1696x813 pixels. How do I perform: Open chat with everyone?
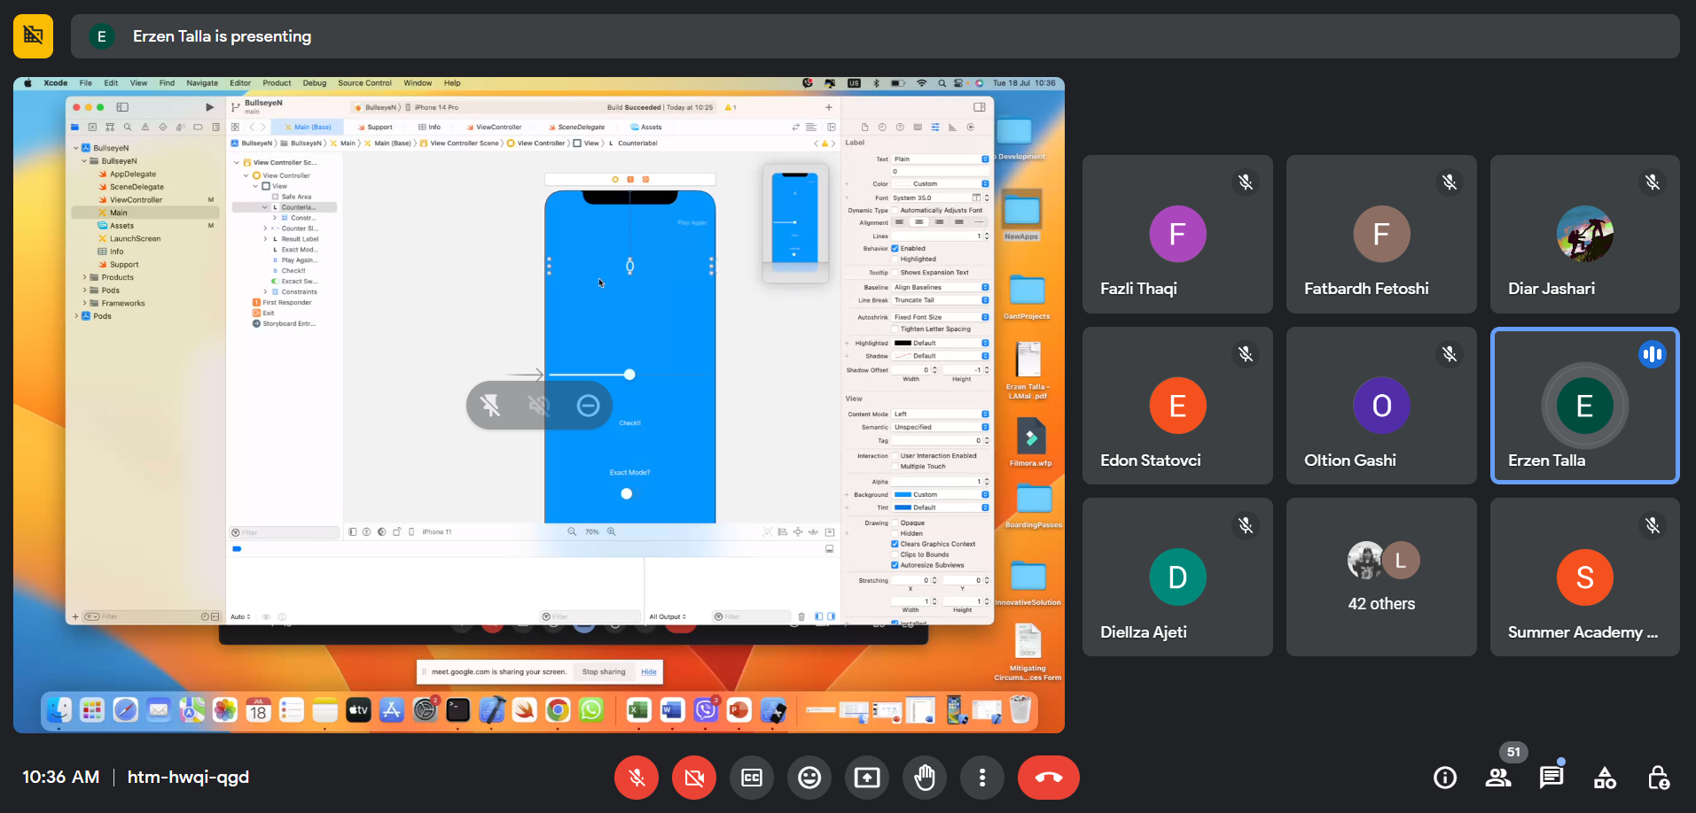(1551, 778)
